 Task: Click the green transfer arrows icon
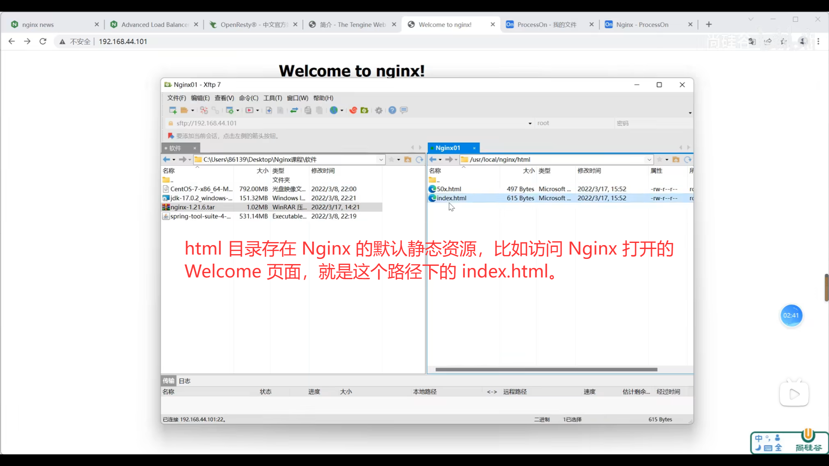(x=294, y=110)
